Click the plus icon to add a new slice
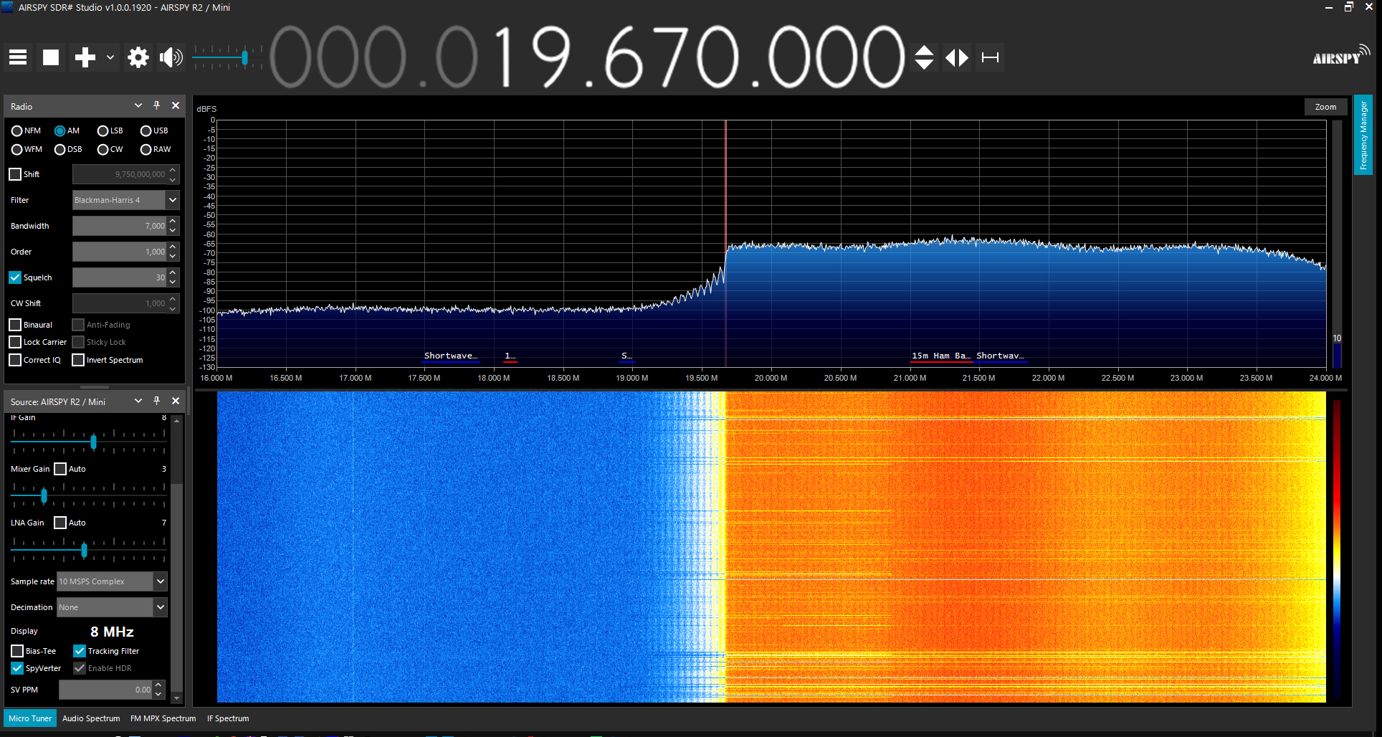This screenshot has width=1382, height=737. tap(85, 57)
